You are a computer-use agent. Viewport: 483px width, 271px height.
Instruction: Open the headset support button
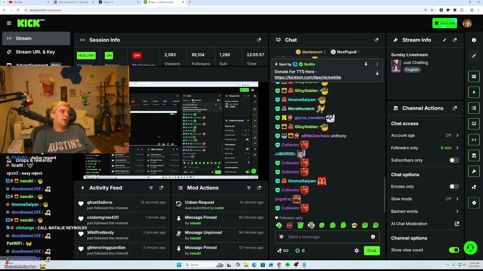[x=471, y=248]
